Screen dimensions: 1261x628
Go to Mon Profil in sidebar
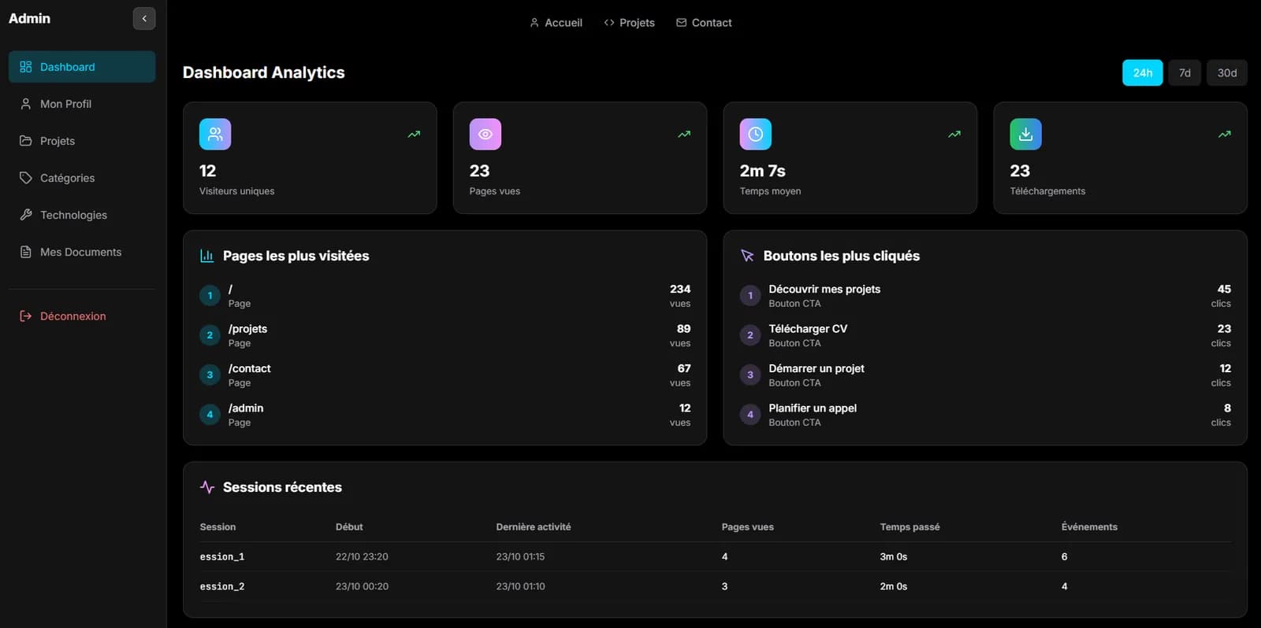82,104
